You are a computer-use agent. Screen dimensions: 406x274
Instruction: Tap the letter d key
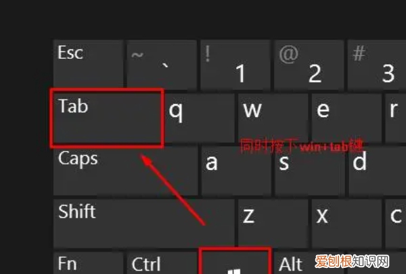click(378, 171)
